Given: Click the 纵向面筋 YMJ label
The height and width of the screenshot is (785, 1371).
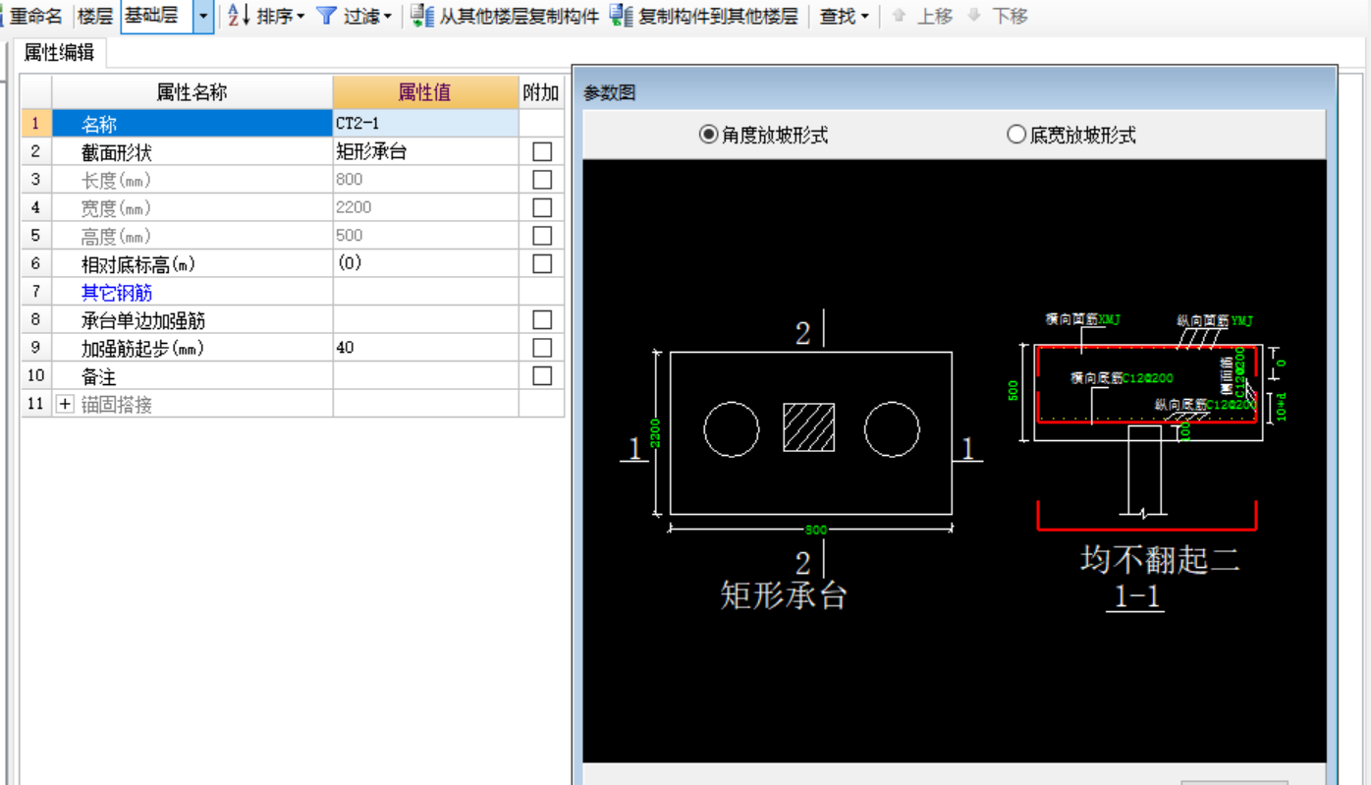Looking at the screenshot, I should tap(1216, 320).
